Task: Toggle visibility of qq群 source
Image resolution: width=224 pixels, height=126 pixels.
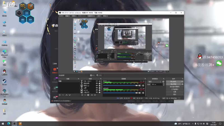Action: [97, 88]
